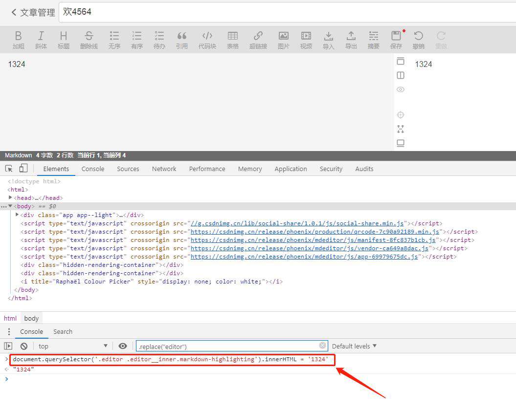This screenshot has height=413, width=516.
Task: Export the article with 导出 icon
Action: (x=351, y=40)
